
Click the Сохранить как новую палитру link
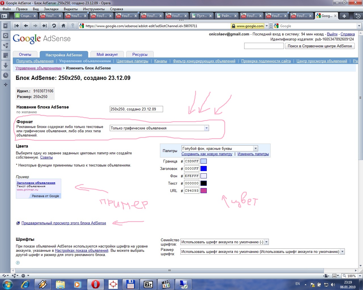(207, 154)
